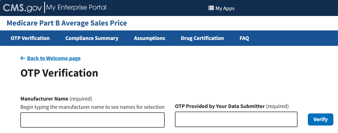This screenshot has width=338, height=133.
Task: Click the OTP Provided by Your Data Submitter label
Action: 220,106
